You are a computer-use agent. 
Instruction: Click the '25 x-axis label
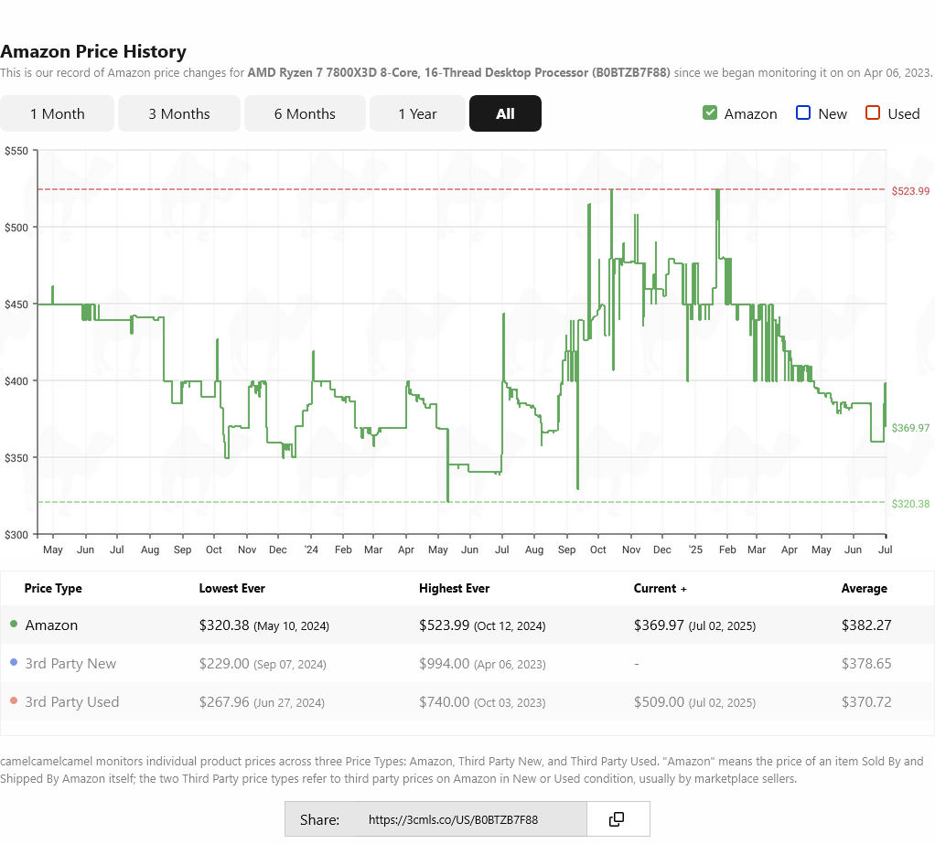(x=695, y=550)
